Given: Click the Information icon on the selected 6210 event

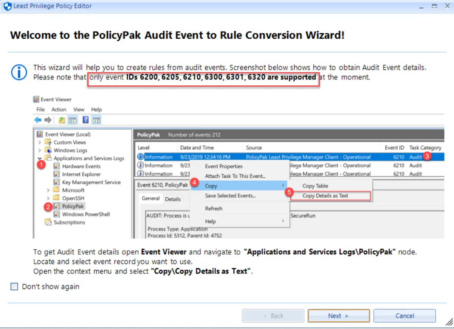Looking at the screenshot, I should click(140, 157).
